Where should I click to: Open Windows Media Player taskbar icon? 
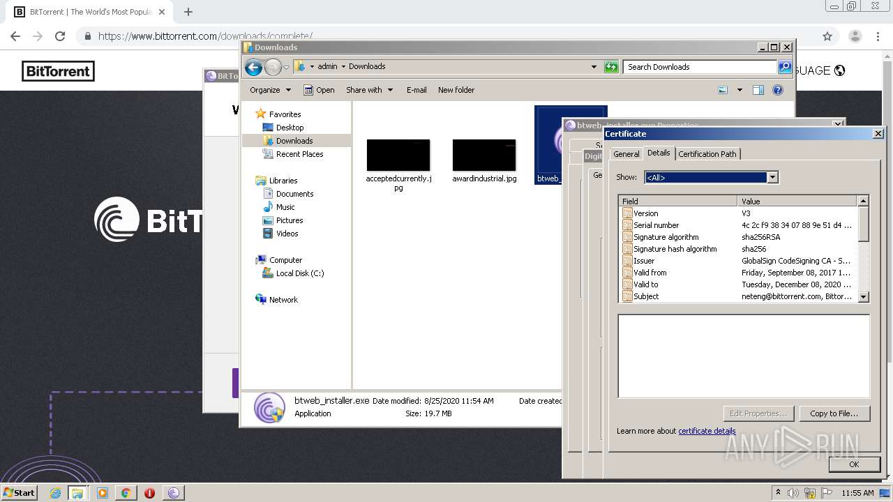tap(103, 493)
